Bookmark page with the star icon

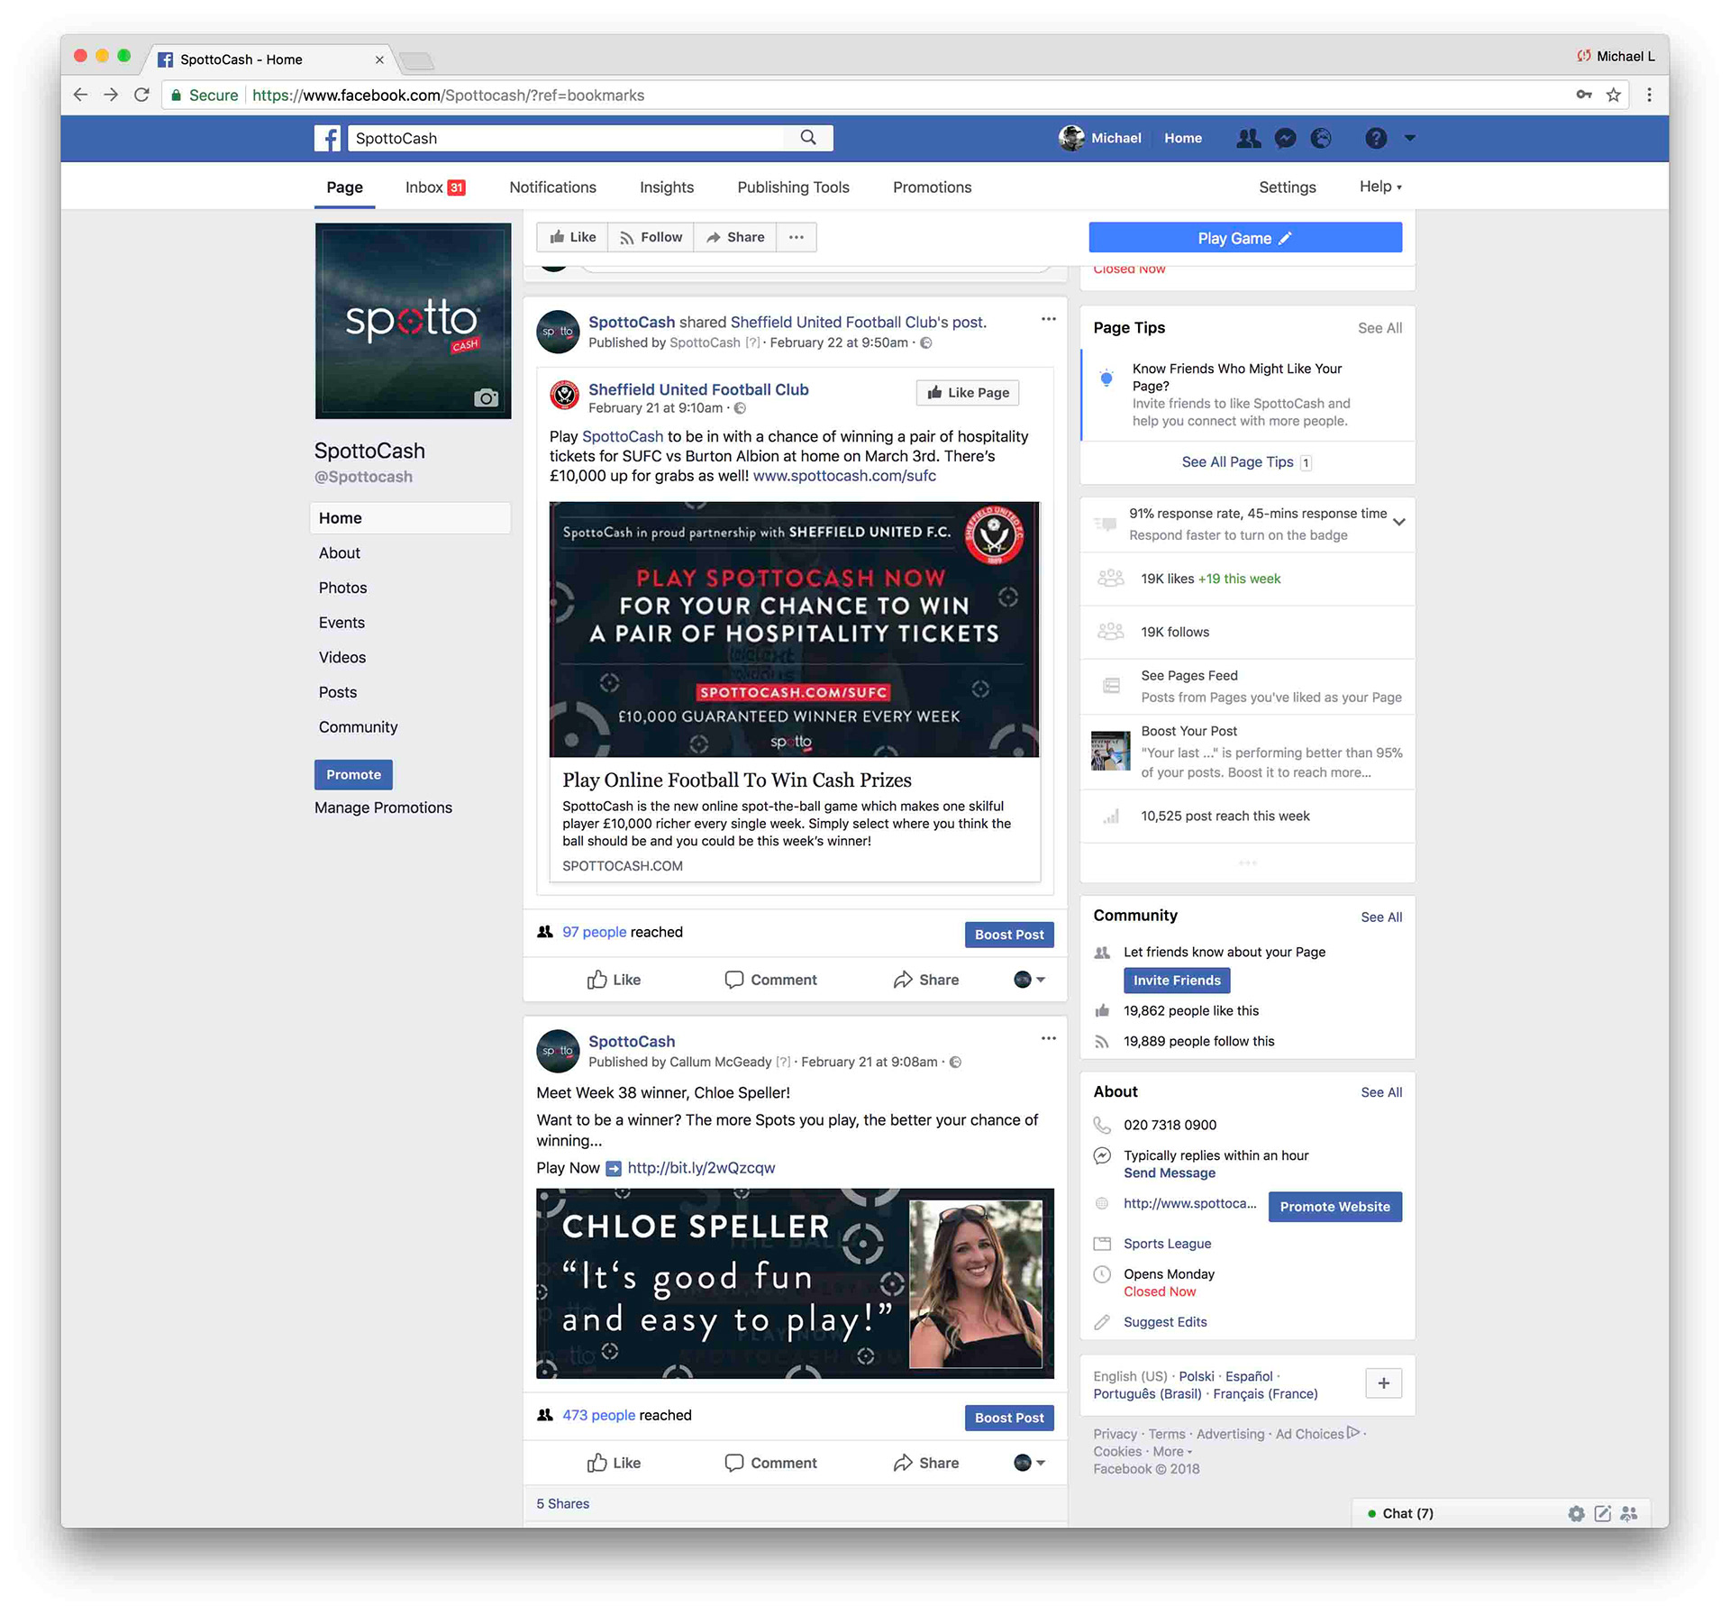1614,95
